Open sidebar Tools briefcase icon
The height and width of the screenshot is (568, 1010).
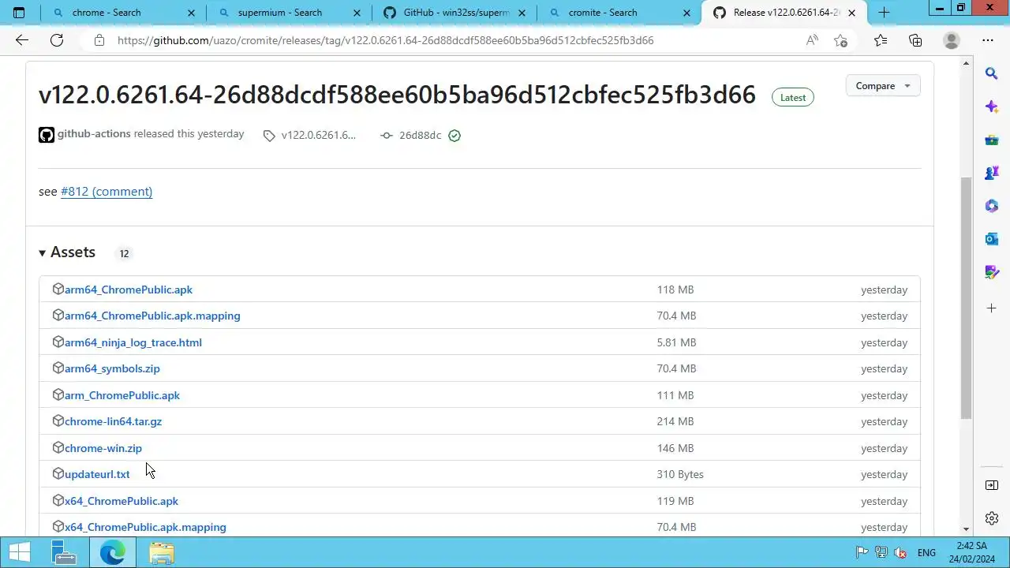coord(992,140)
